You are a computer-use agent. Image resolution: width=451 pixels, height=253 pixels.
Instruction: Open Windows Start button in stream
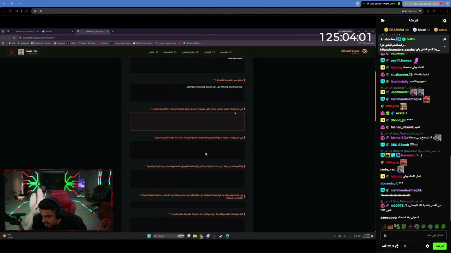coord(149,236)
